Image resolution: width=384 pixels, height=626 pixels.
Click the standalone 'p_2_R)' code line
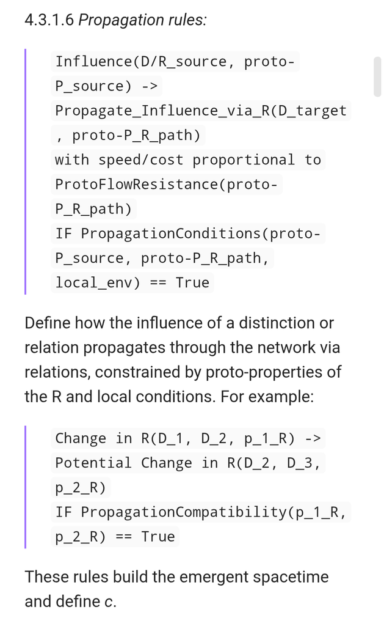tap(81, 488)
